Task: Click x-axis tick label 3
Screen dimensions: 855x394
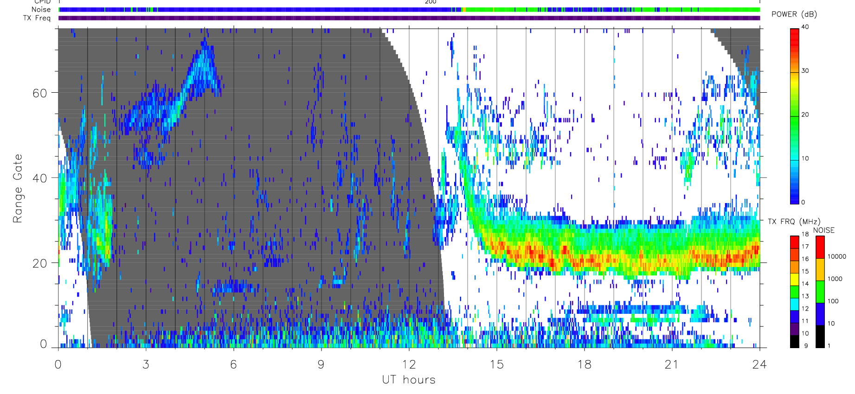Action: point(146,364)
